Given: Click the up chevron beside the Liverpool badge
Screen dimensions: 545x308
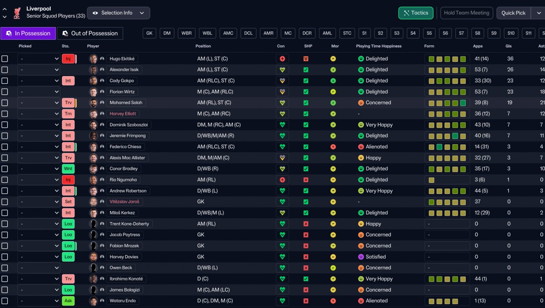Looking at the screenshot, I should coord(5,9).
